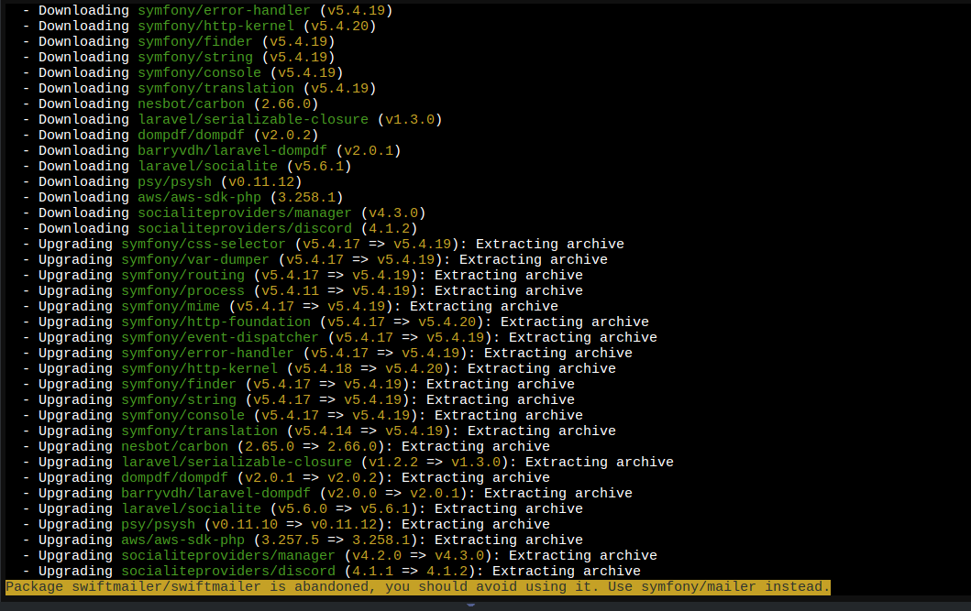The width and height of the screenshot is (971, 611).
Task: Click 'psy/psysh' in the Downloading line
Action: point(174,181)
